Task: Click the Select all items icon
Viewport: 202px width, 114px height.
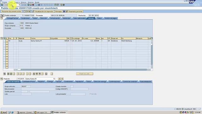Action: [8, 74]
